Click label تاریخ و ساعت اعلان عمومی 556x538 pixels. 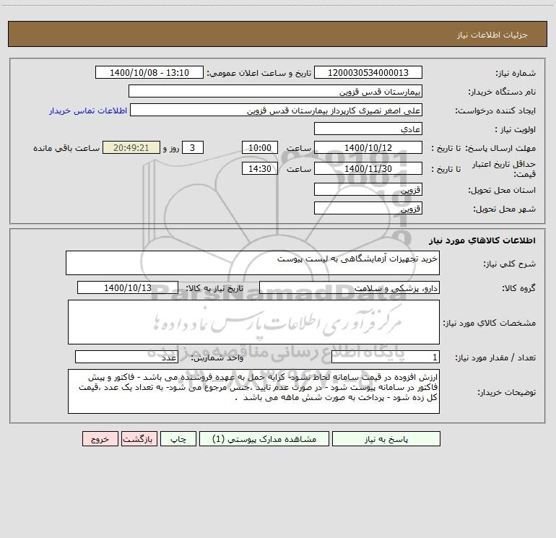pos(259,73)
